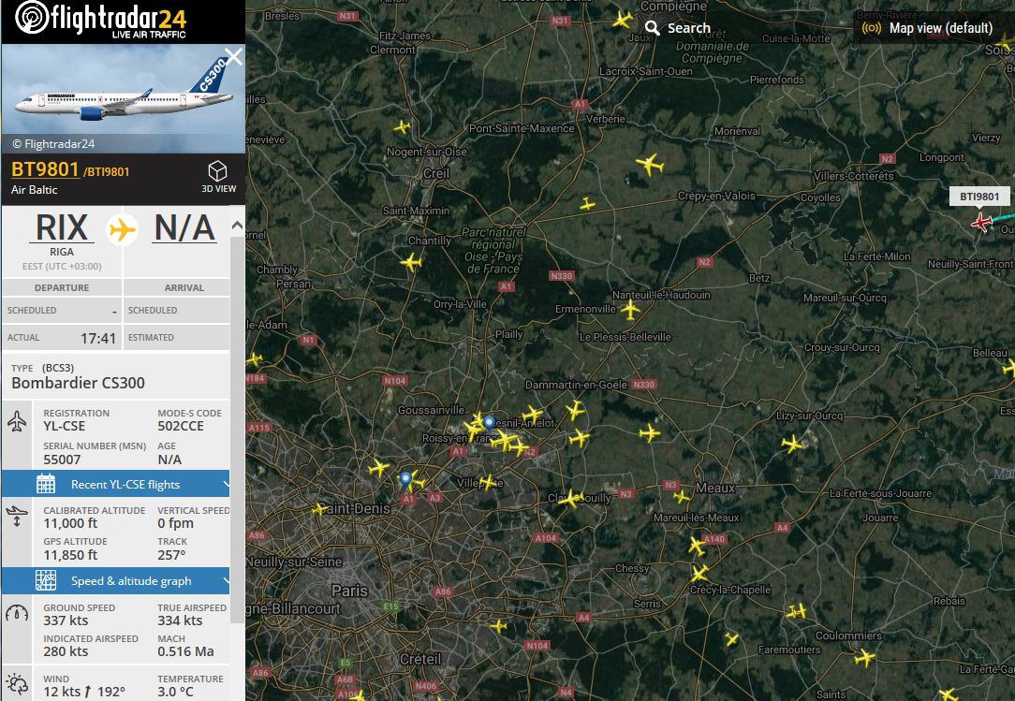Click registration value YL-CSE

coord(64,426)
